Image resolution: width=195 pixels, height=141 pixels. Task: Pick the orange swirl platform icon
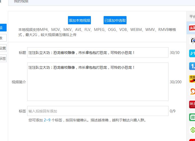(192, 91)
